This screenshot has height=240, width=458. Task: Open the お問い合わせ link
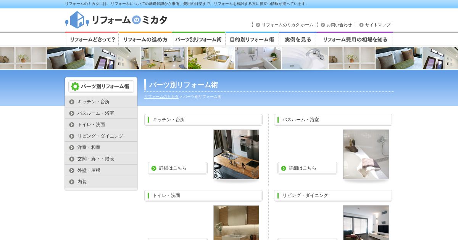coord(339,25)
